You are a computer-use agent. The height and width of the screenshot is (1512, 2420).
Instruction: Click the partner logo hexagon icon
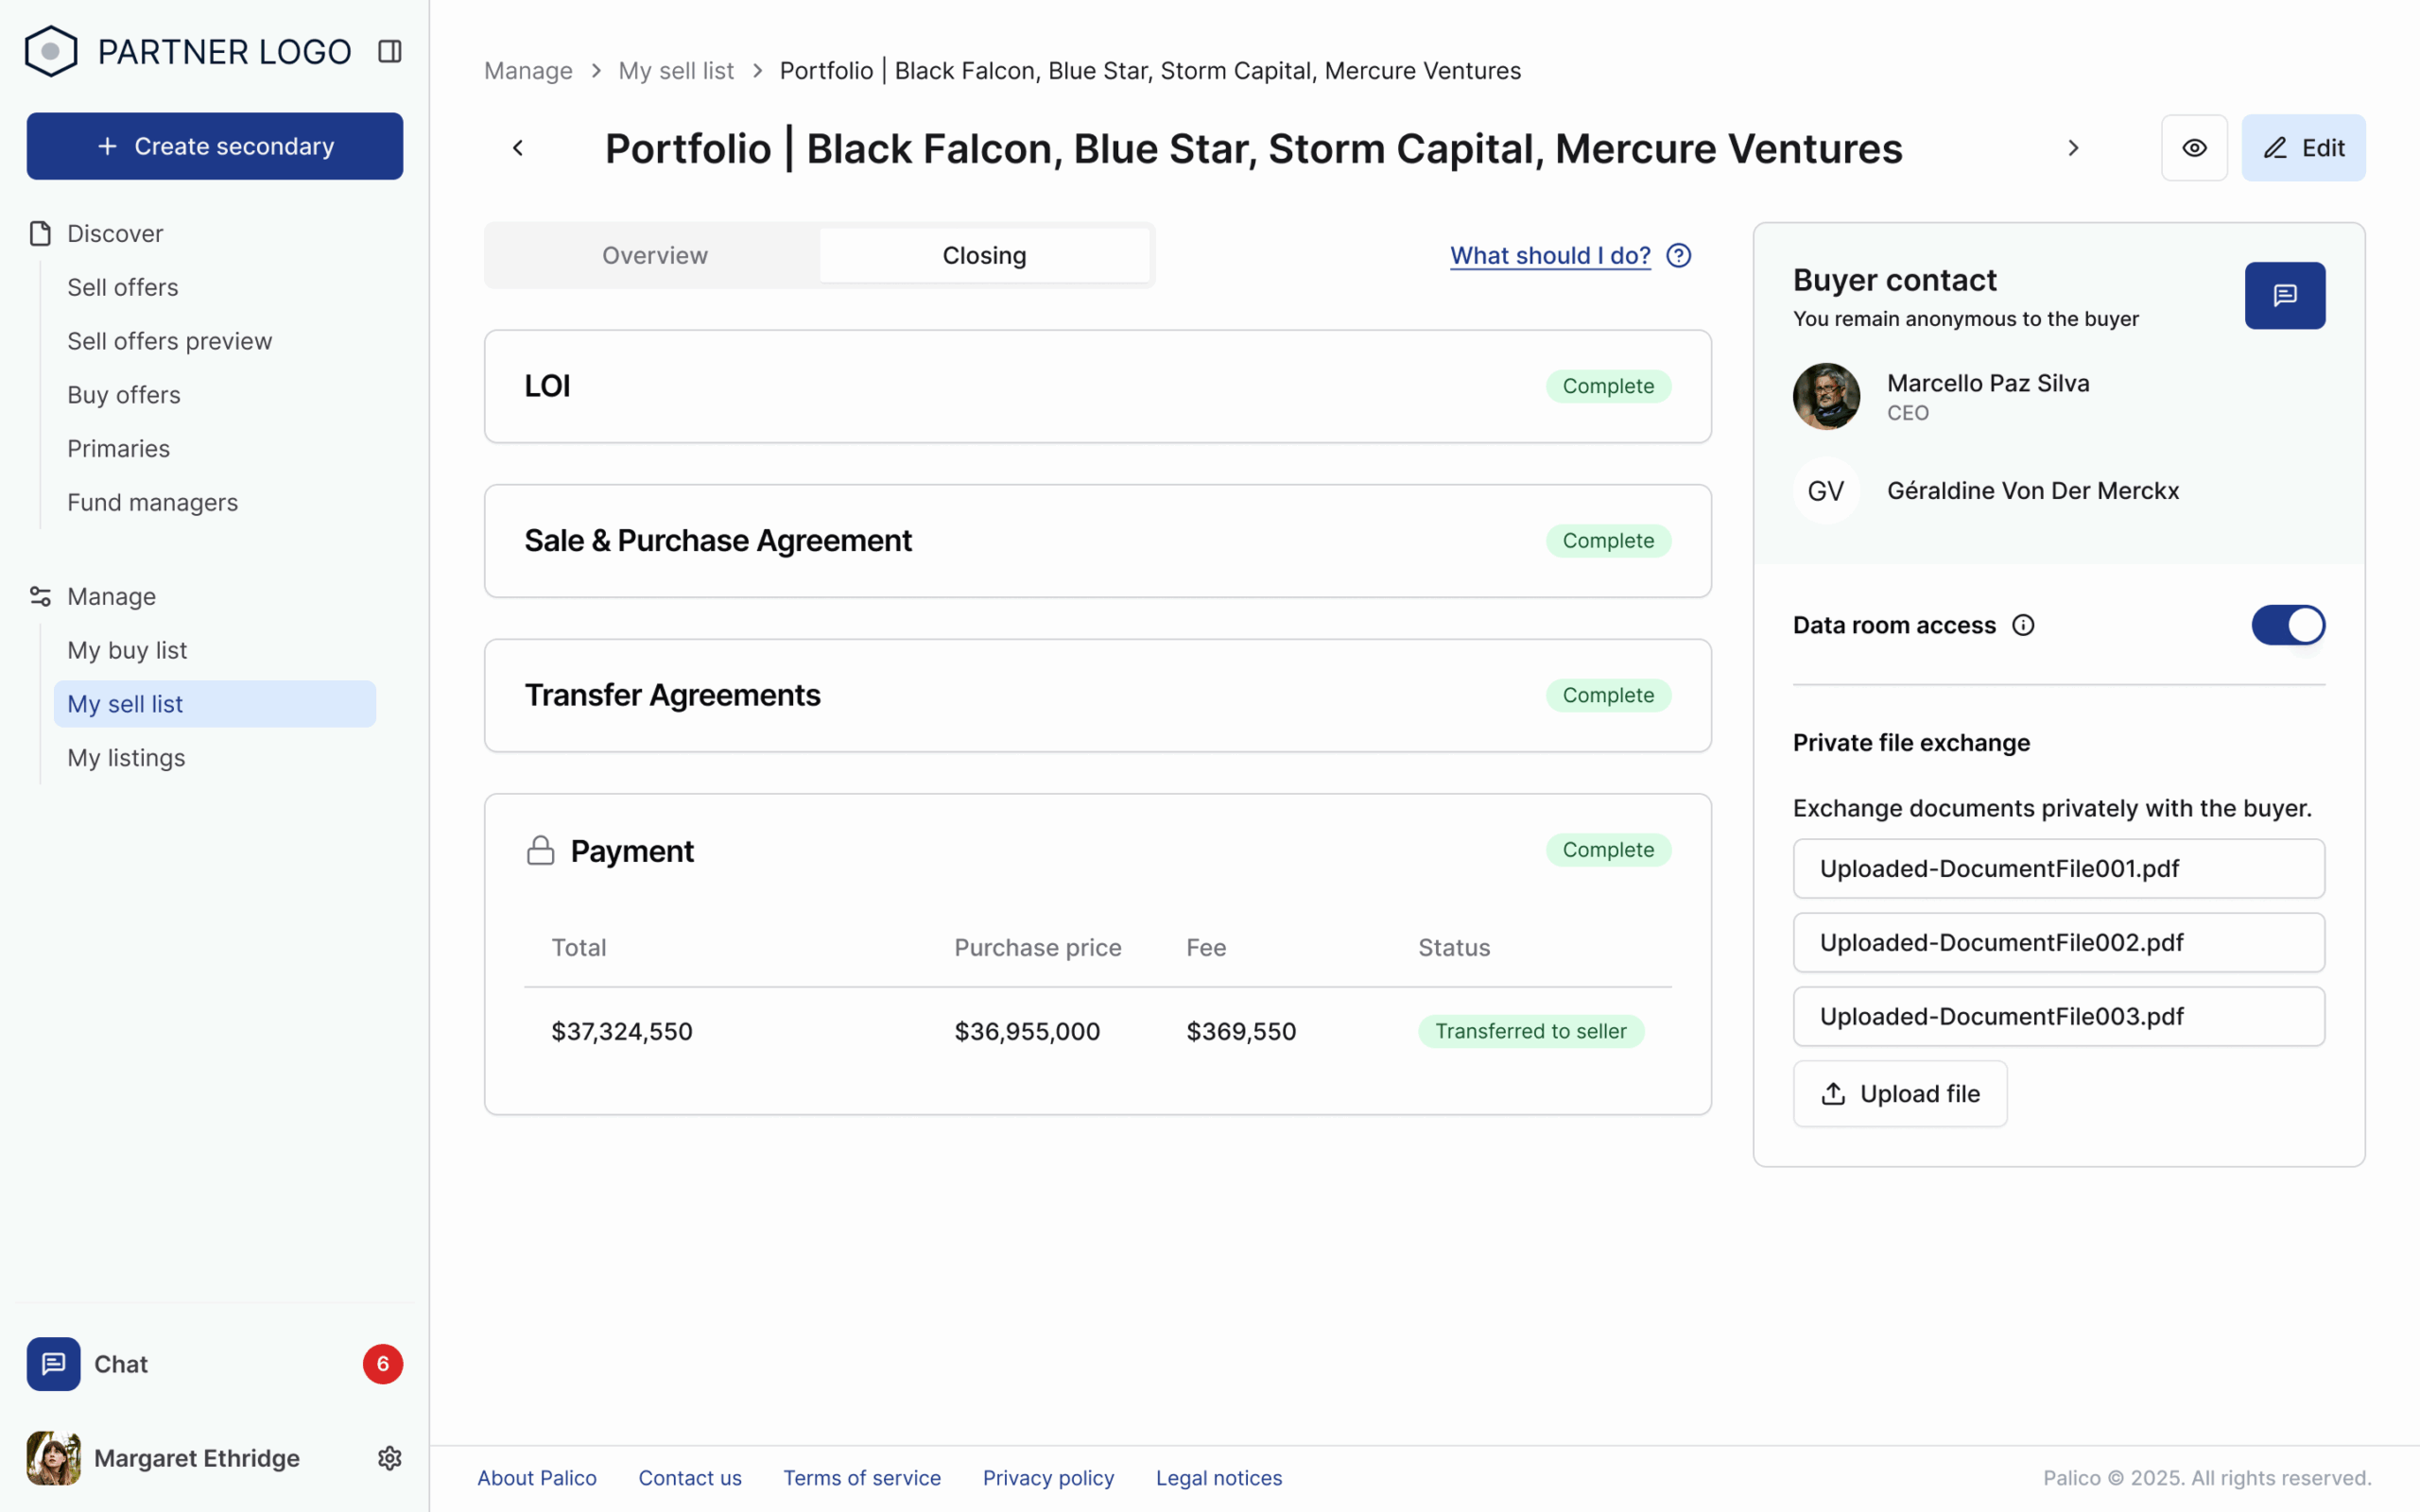51,51
